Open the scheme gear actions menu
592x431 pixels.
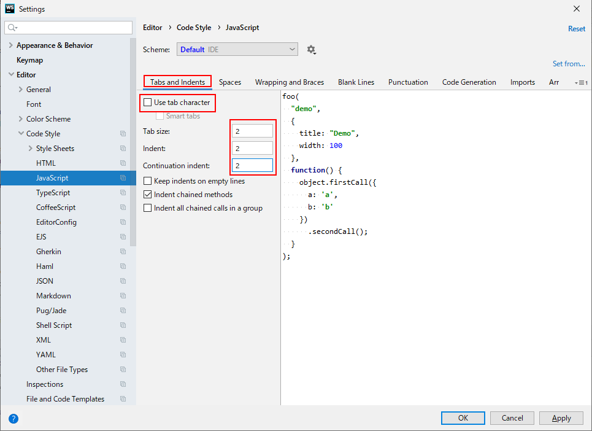311,50
